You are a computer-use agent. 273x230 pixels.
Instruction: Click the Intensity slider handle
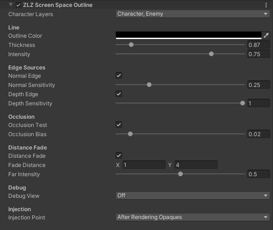click(211, 54)
